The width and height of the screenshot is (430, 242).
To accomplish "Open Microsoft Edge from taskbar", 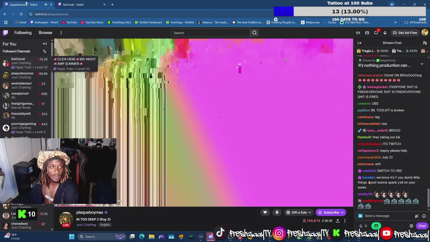I will coord(142,237).
